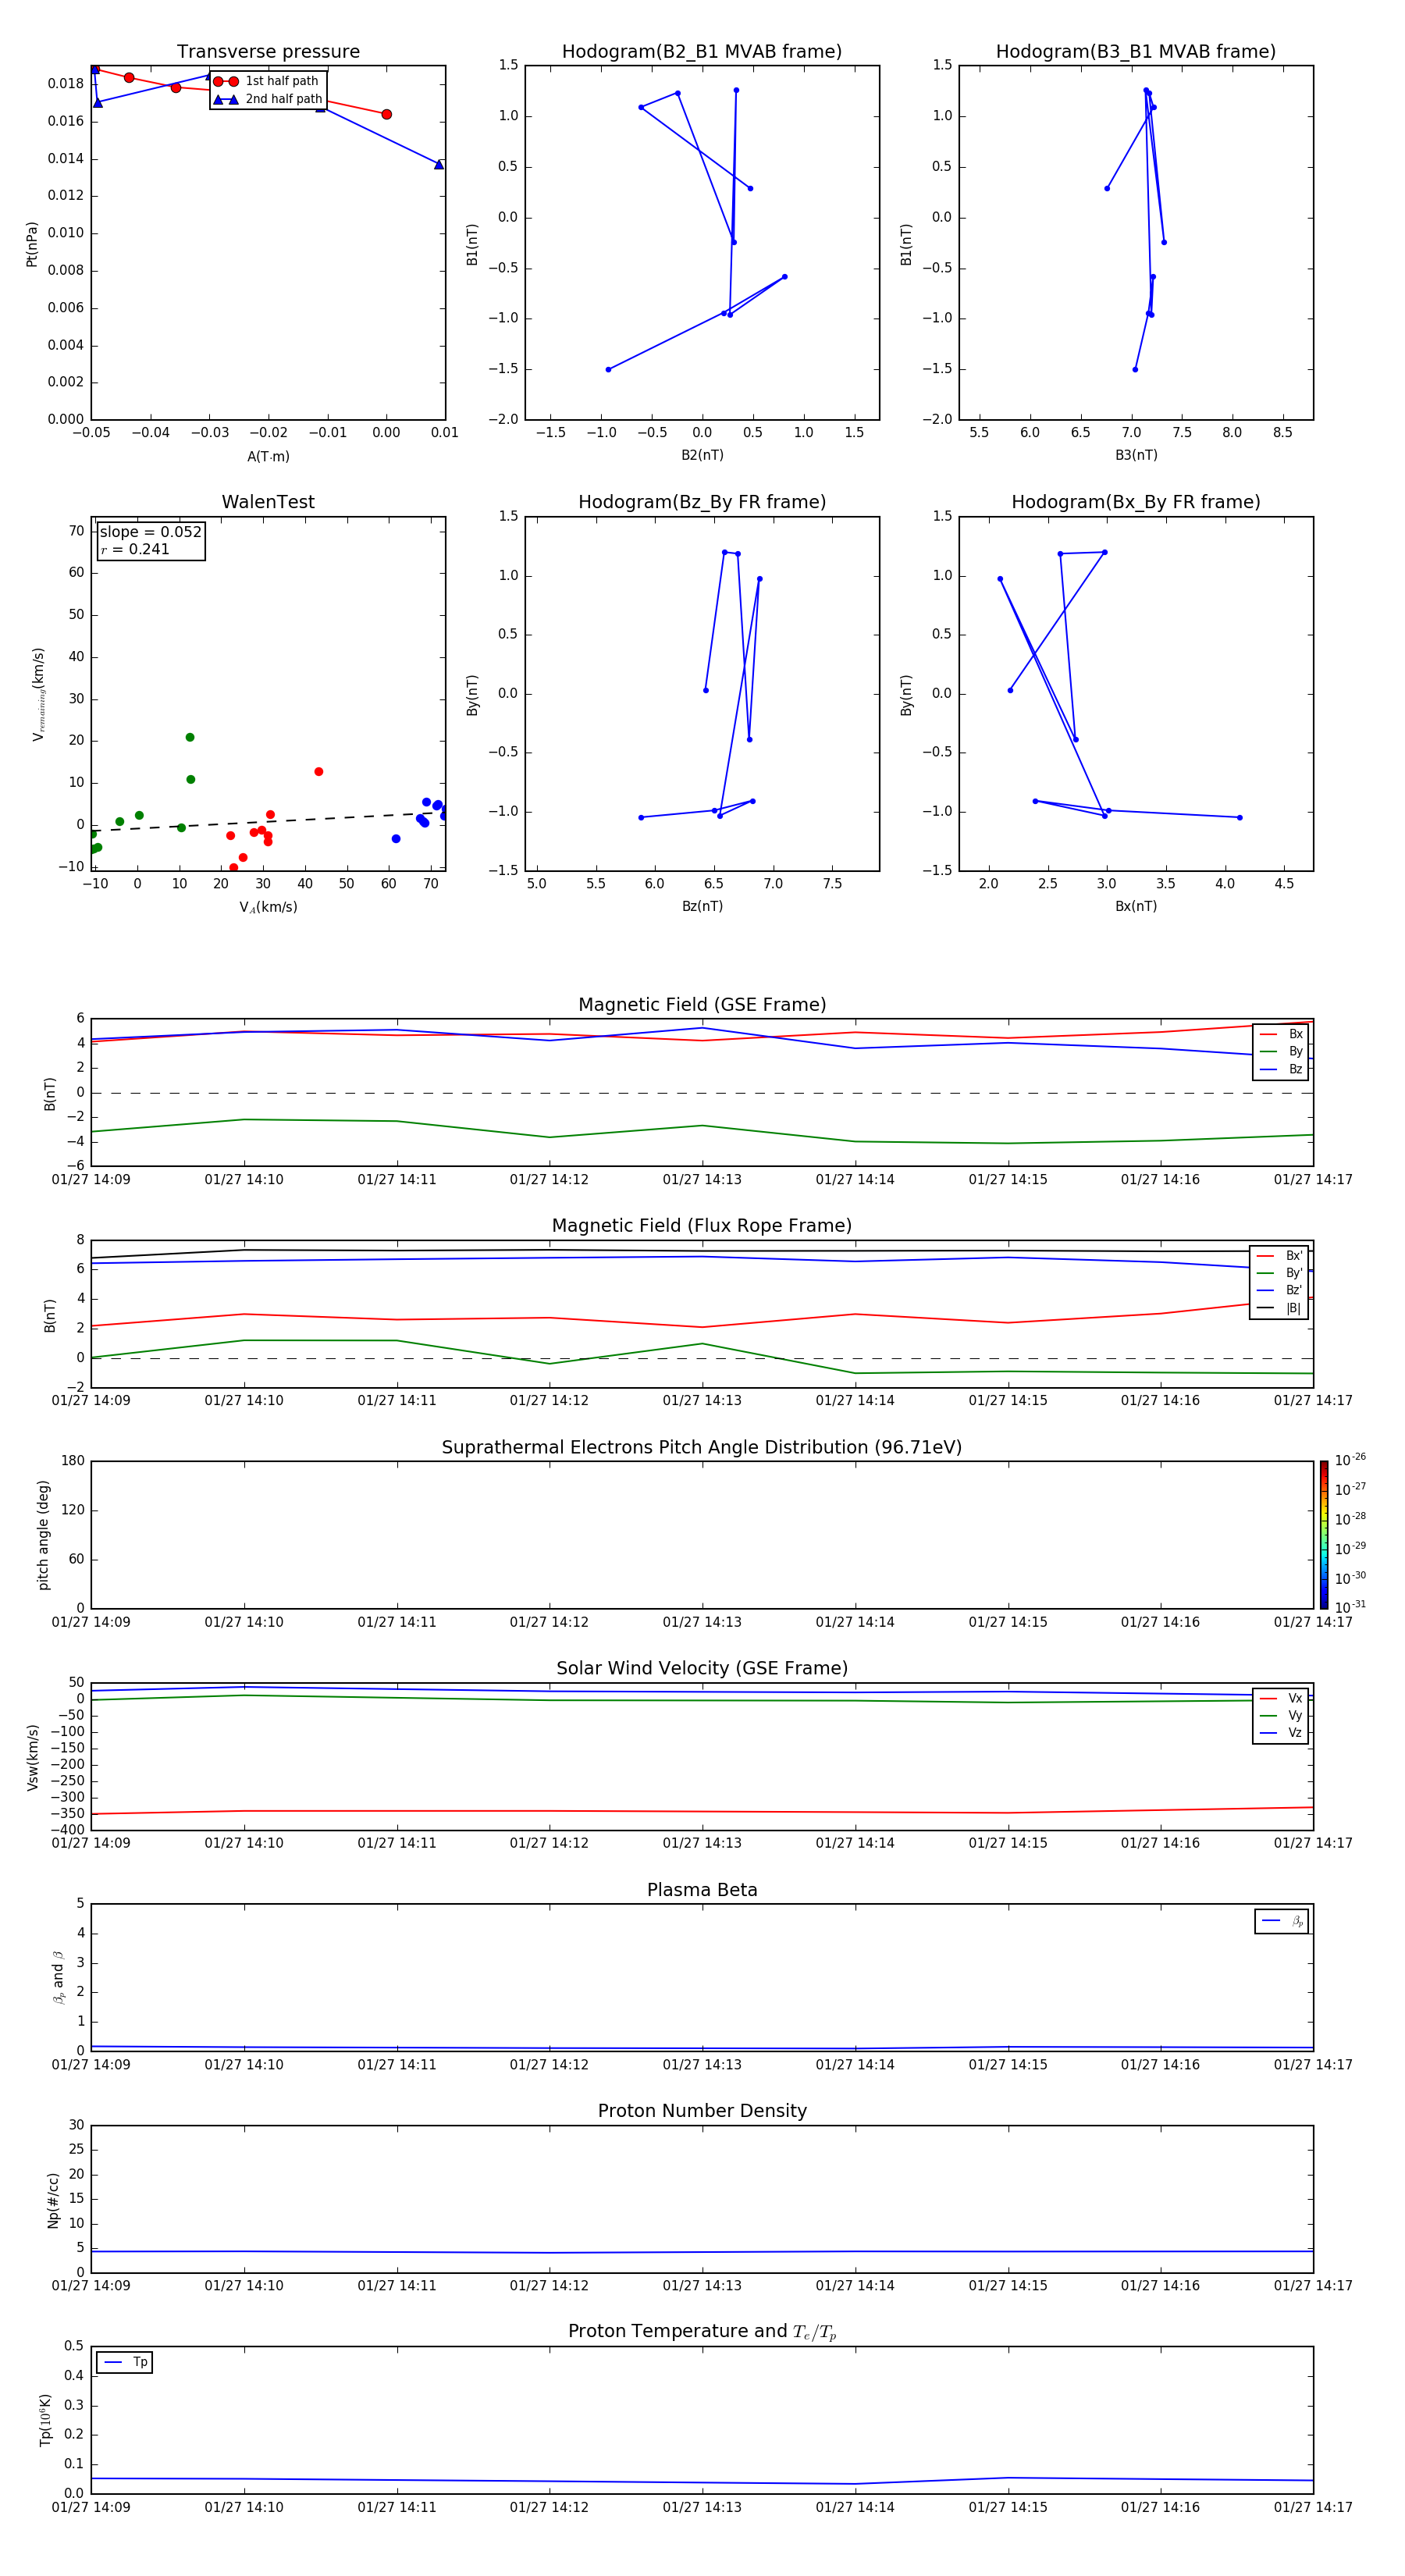Viewport: 1405px width, 2576px height.
Task: Click blue triangle at far right of pressure plot
Action: click(438, 164)
